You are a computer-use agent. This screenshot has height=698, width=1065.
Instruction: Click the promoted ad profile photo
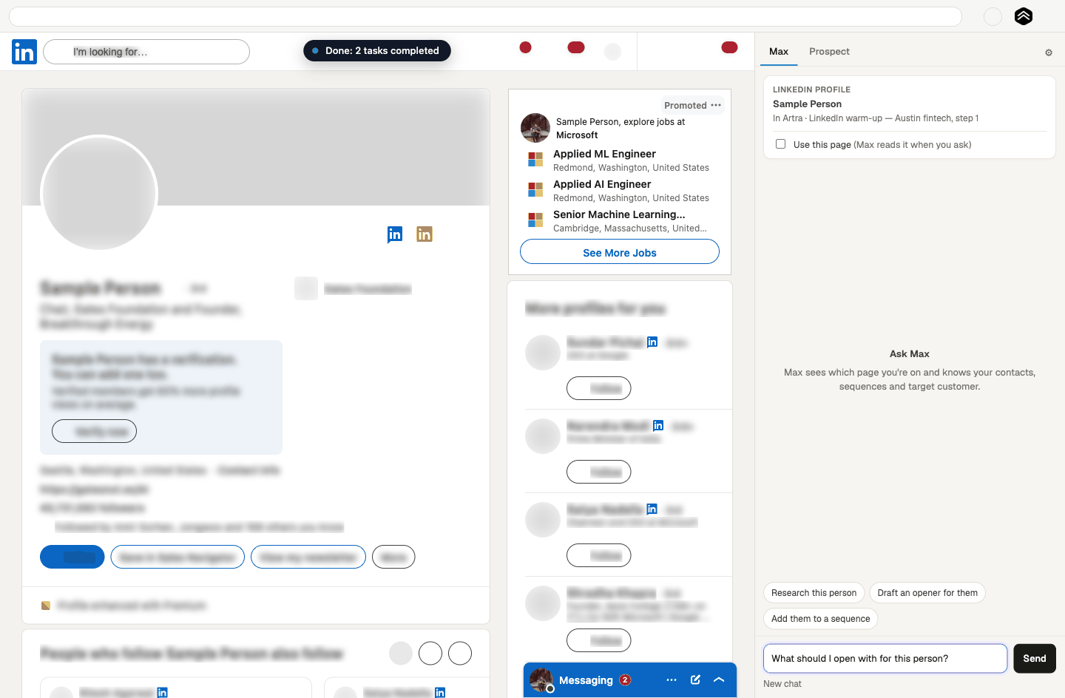point(535,128)
